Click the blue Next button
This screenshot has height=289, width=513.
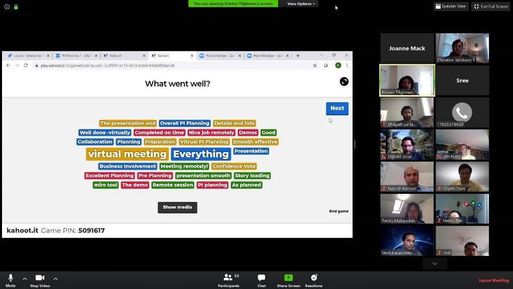pos(337,108)
